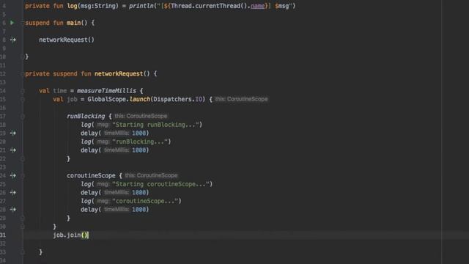
Task: Click the string "runBlocking..." on line 20
Action: [x=140, y=142]
